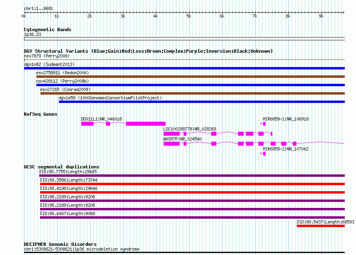
Task: Open the RefSeq Genes track title
Action: coord(41,114)
